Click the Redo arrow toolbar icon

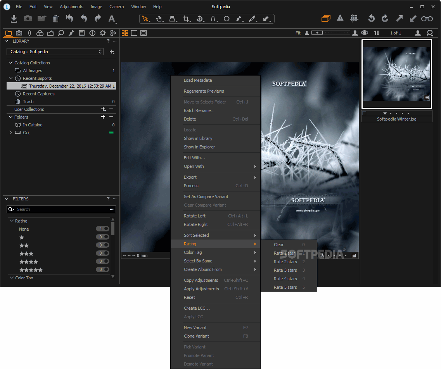coord(98,19)
